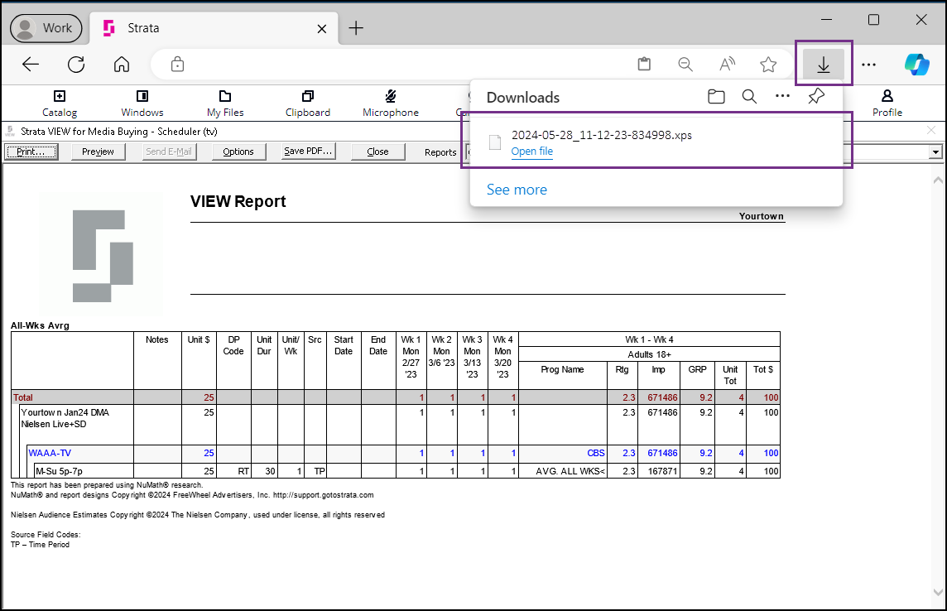Click the browser address bar field
This screenshot has width=947, height=611.
405,65
